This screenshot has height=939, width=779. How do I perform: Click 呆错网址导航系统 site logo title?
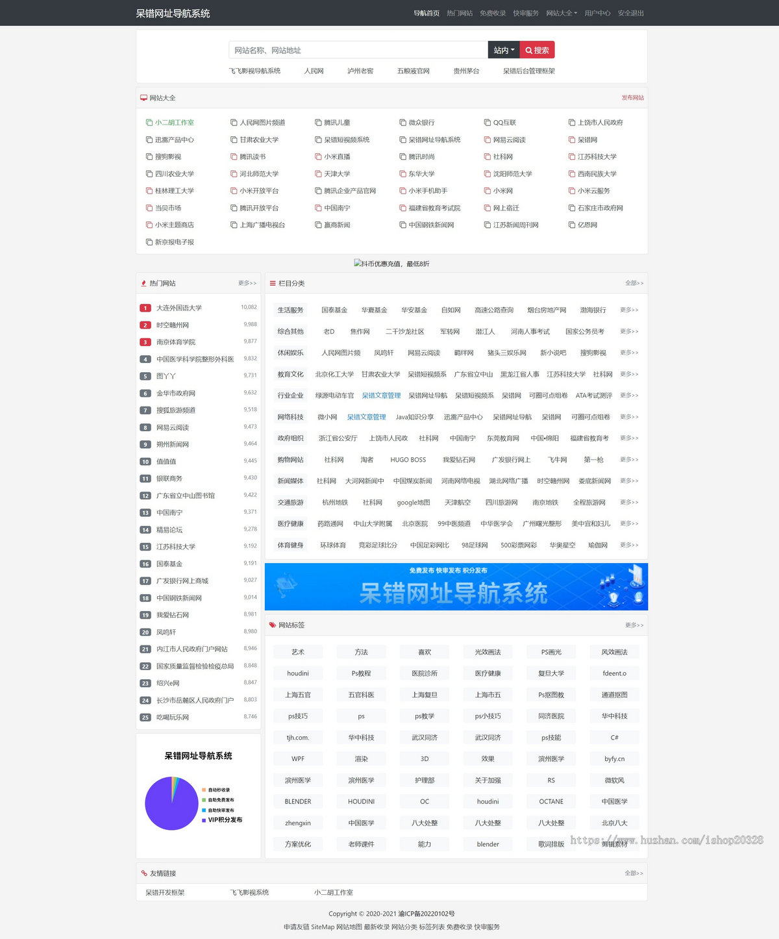click(173, 13)
